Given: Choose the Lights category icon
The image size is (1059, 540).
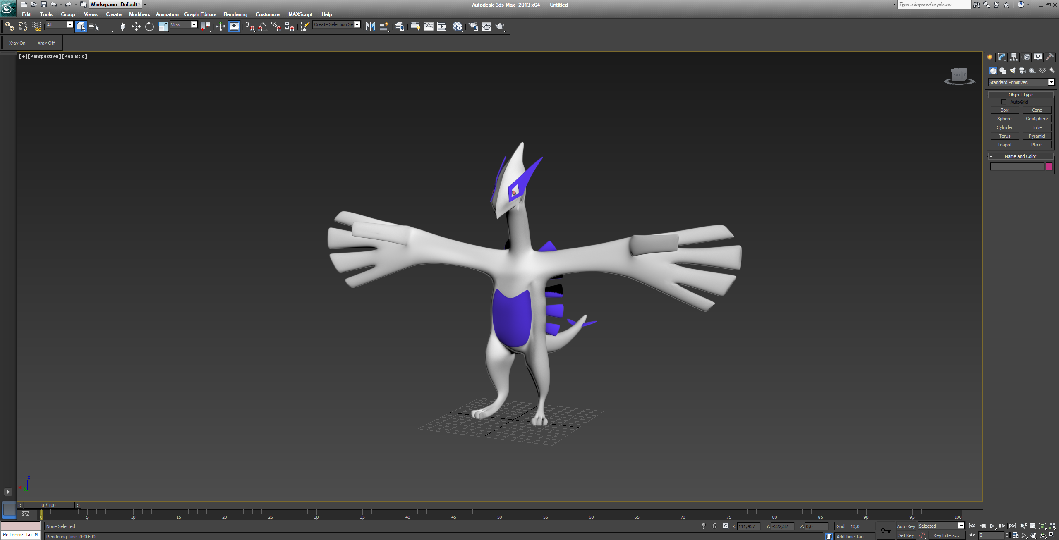Looking at the screenshot, I should point(1012,71).
